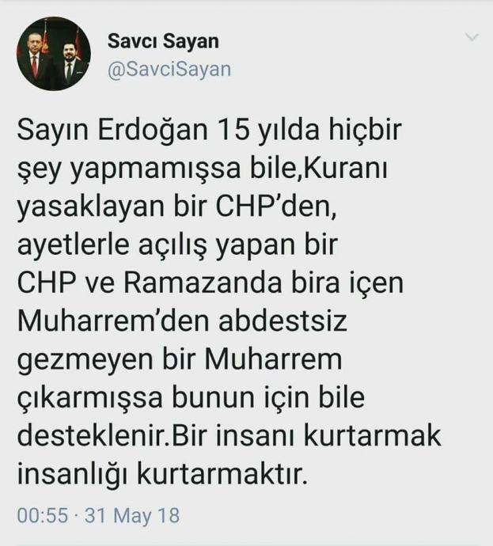The height and width of the screenshot is (546, 493).
Task: Open the Savcı Sayan display name
Action: (x=163, y=41)
